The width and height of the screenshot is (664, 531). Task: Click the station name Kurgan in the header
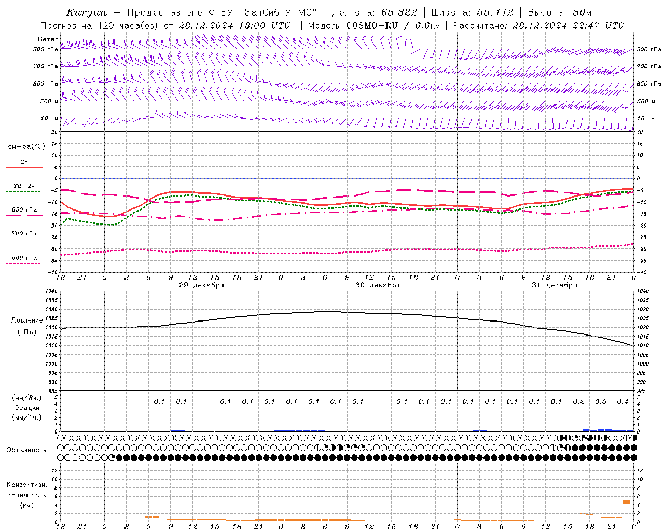[x=87, y=12]
